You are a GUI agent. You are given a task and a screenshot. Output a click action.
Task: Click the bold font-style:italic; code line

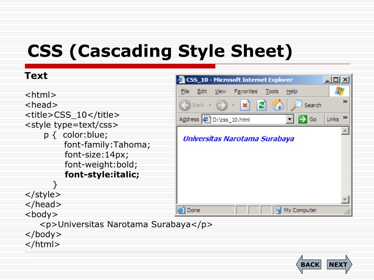click(x=102, y=175)
